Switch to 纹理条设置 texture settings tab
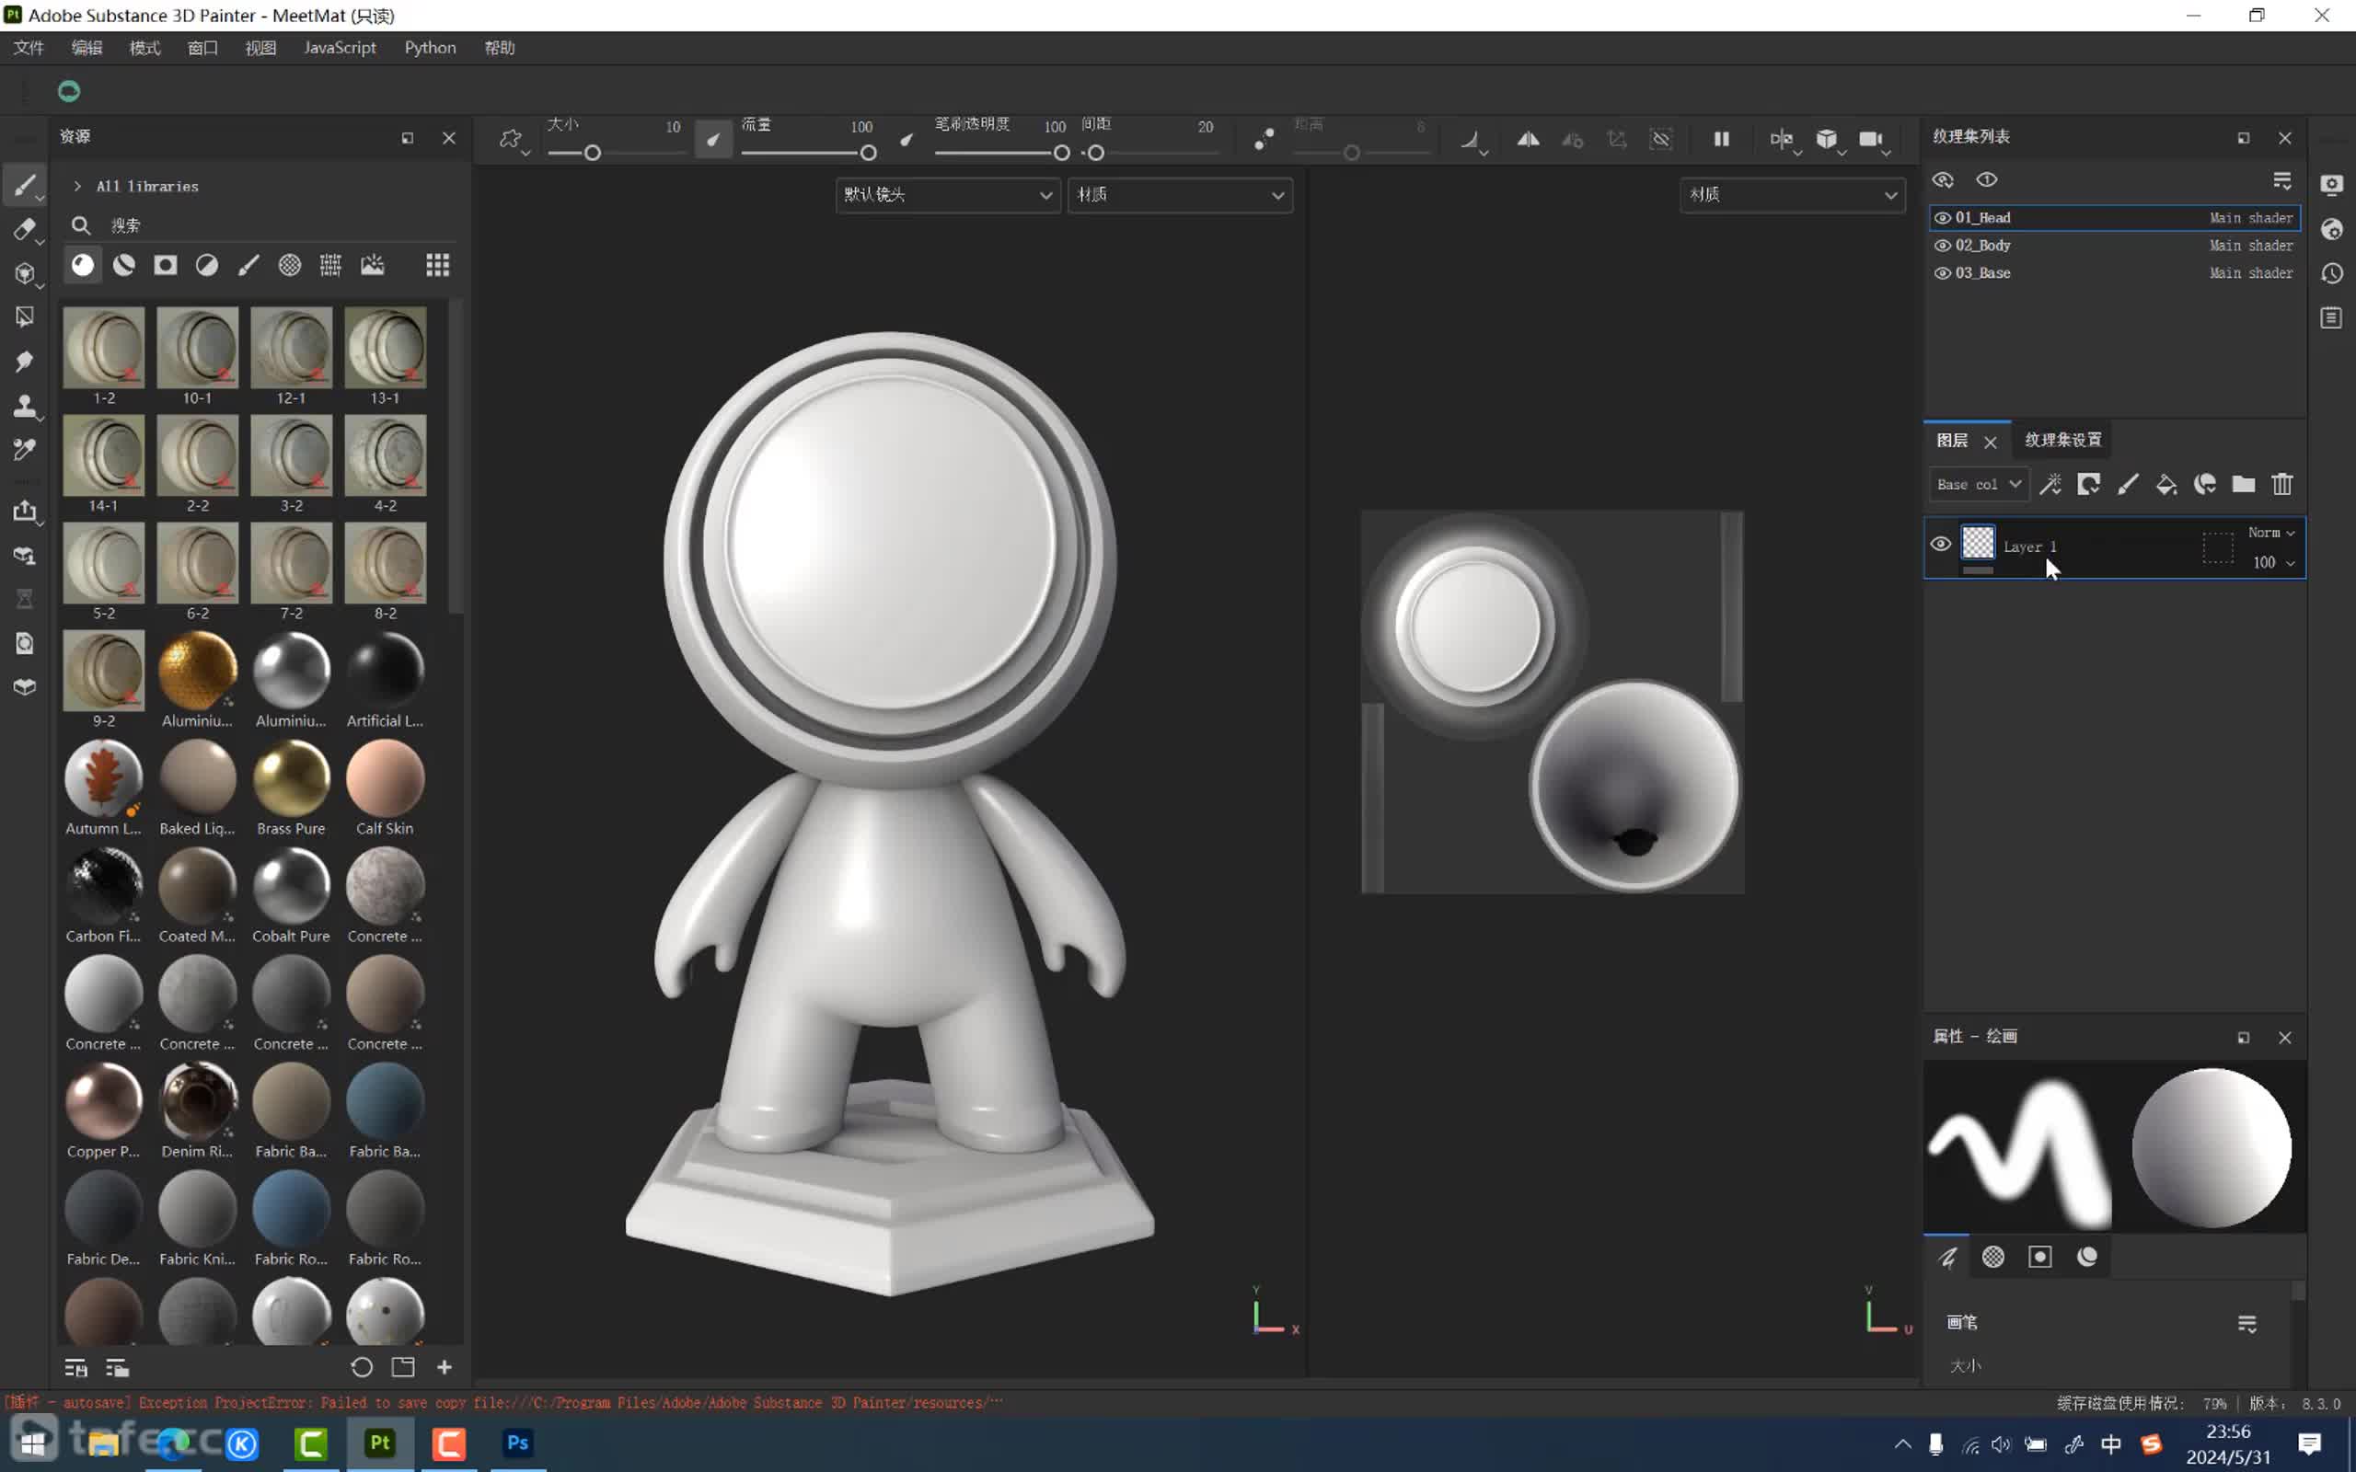This screenshot has height=1472, width=2356. (x=2061, y=439)
